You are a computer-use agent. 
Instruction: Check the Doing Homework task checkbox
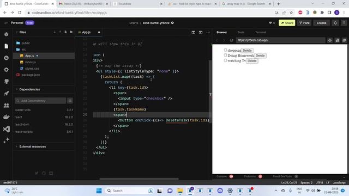pos(225,55)
